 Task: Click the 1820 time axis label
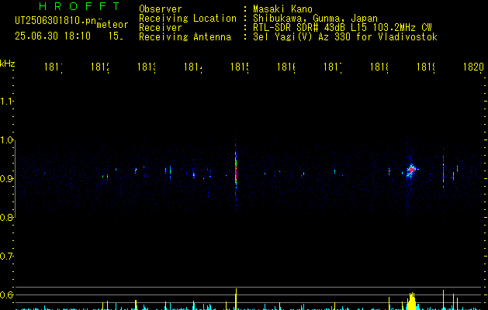tap(473, 67)
